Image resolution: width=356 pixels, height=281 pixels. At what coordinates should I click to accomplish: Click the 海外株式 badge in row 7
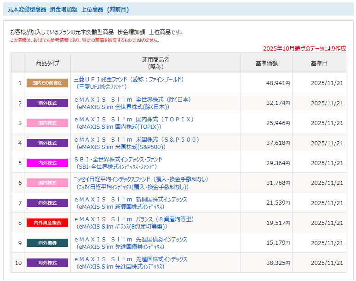(x=47, y=203)
